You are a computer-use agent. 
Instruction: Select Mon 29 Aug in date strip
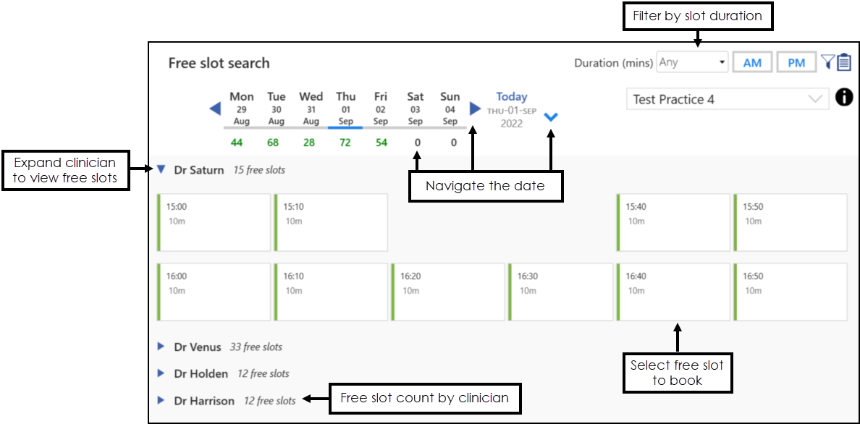click(241, 109)
